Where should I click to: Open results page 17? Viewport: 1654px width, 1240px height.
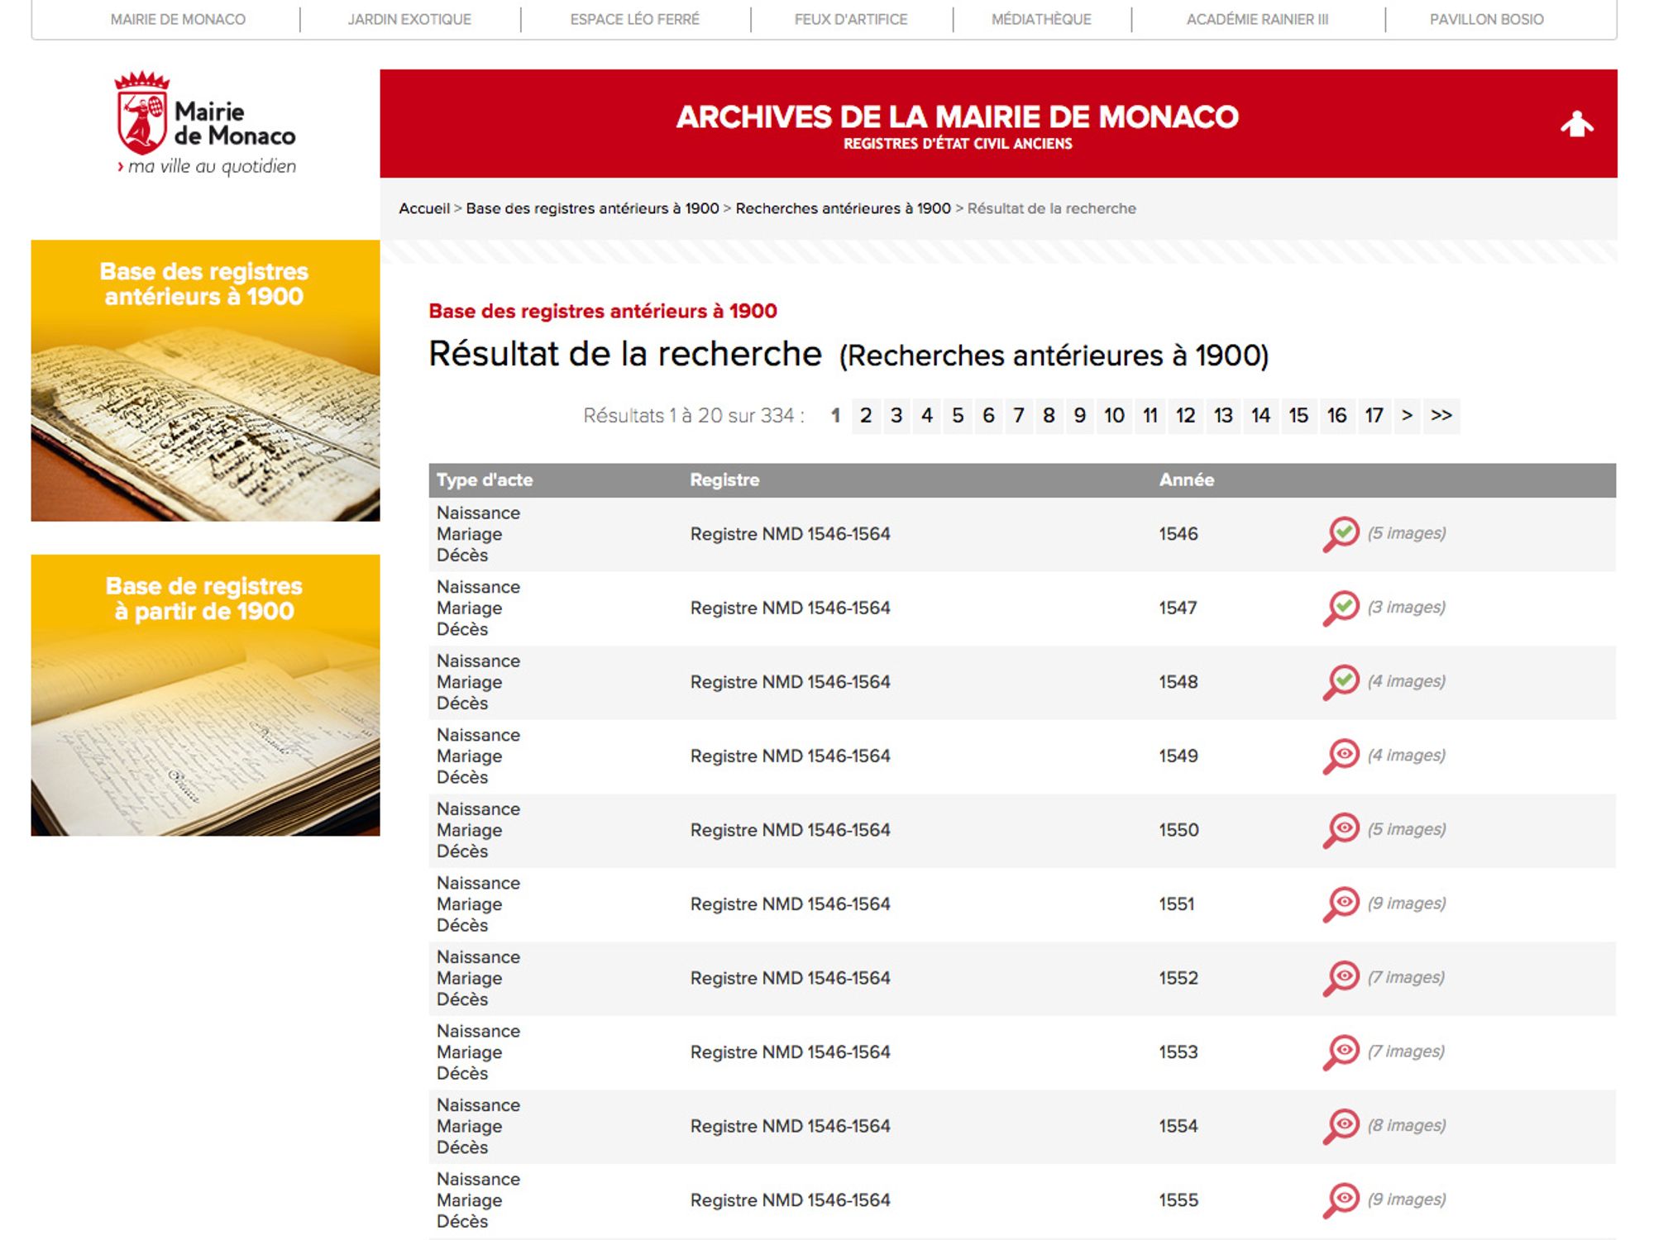click(1374, 415)
